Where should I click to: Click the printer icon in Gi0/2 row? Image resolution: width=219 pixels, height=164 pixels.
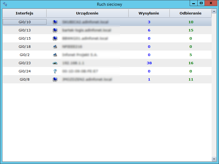[55, 55]
